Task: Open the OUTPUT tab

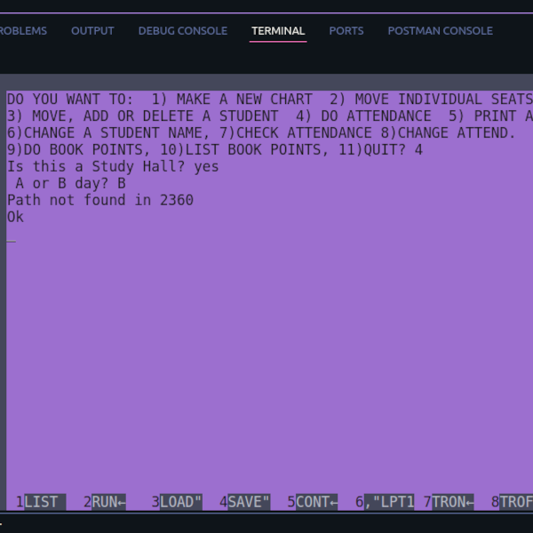Action: tap(92, 30)
